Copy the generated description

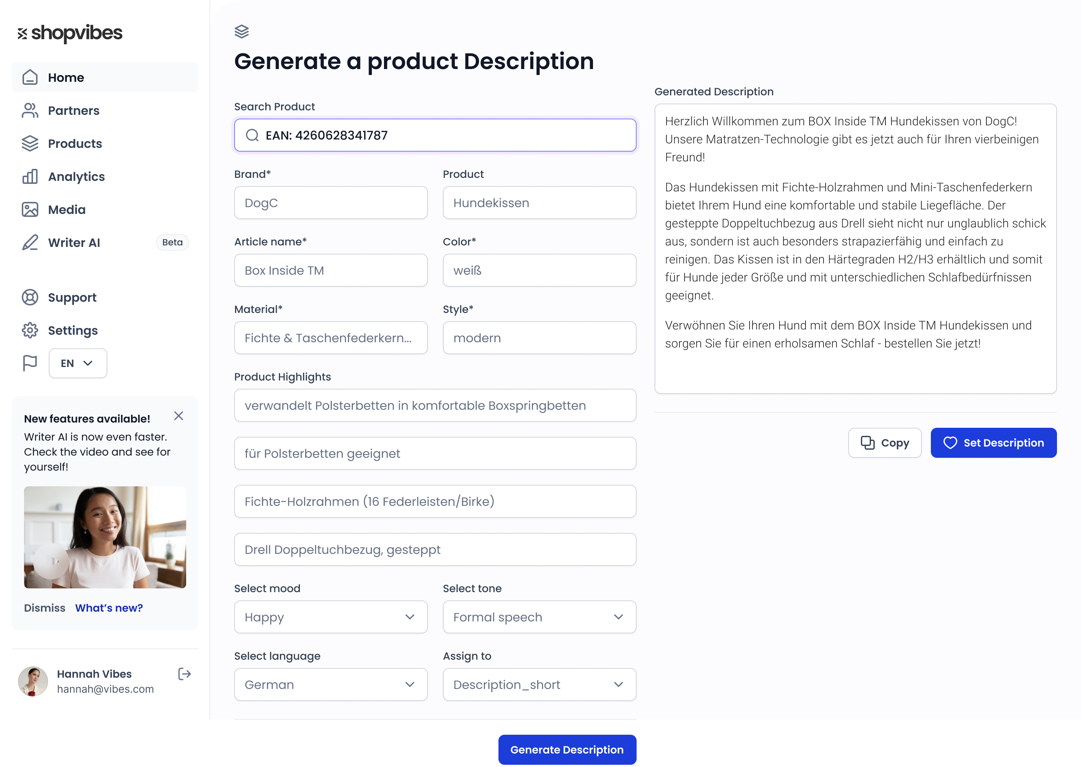coord(884,443)
